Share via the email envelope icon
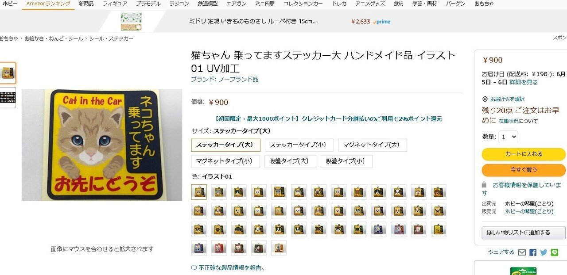 521,252
